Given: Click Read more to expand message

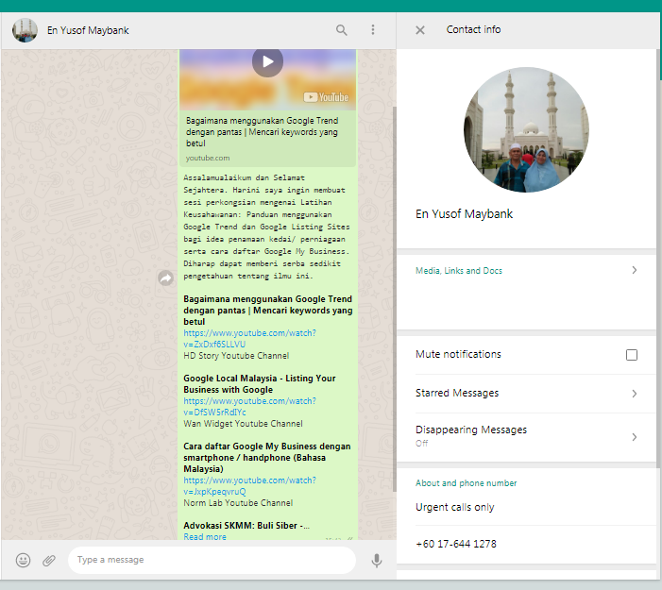Looking at the screenshot, I should pos(205,536).
